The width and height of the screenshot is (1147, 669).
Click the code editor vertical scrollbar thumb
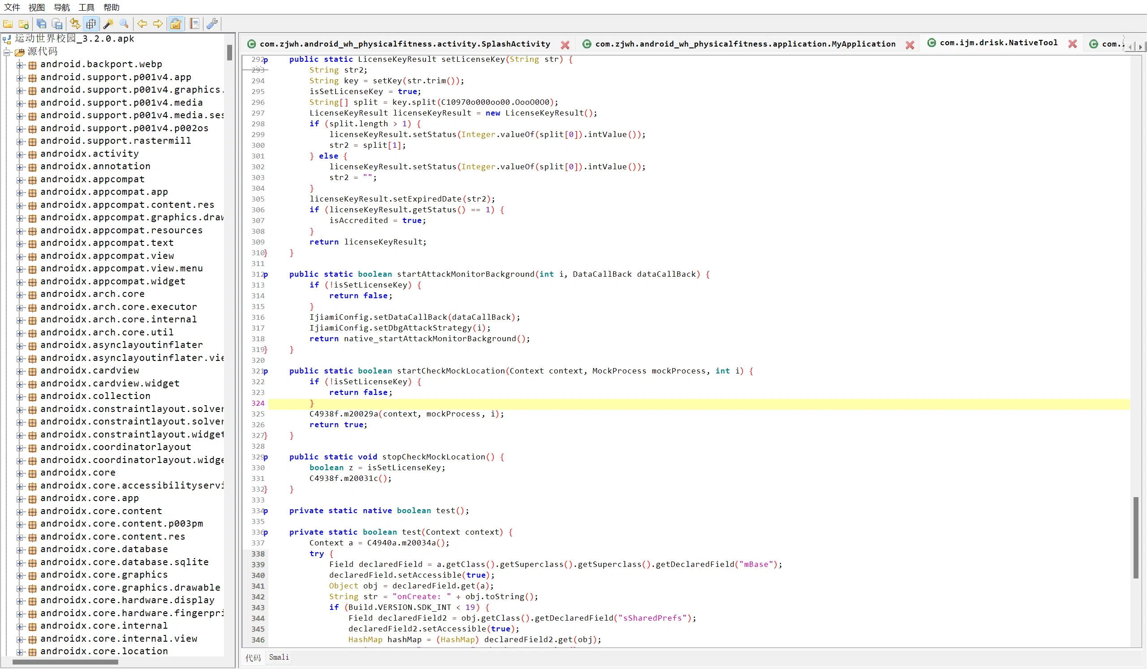(x=1136, y=537)
